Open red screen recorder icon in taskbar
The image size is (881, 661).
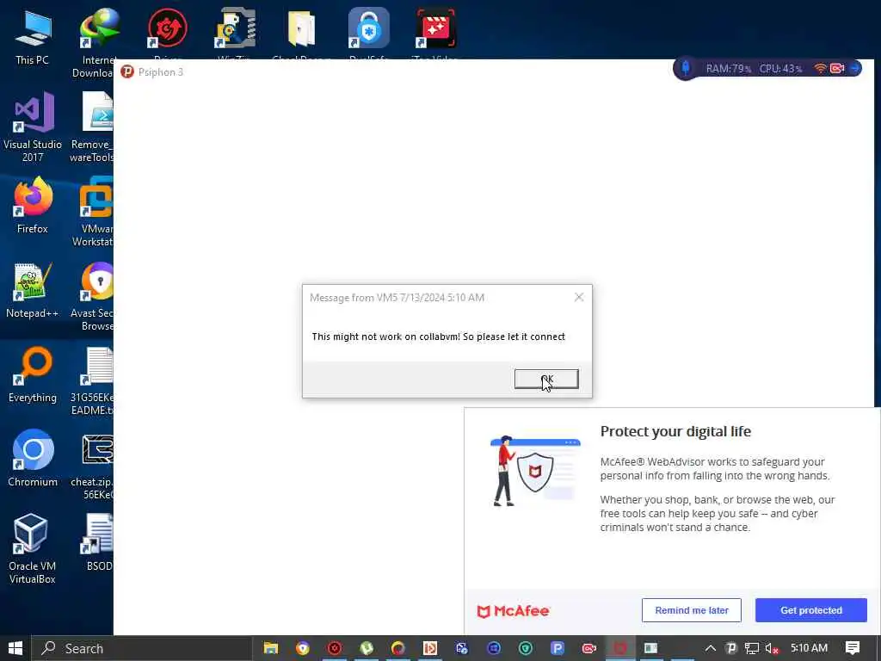coord(588,648)
